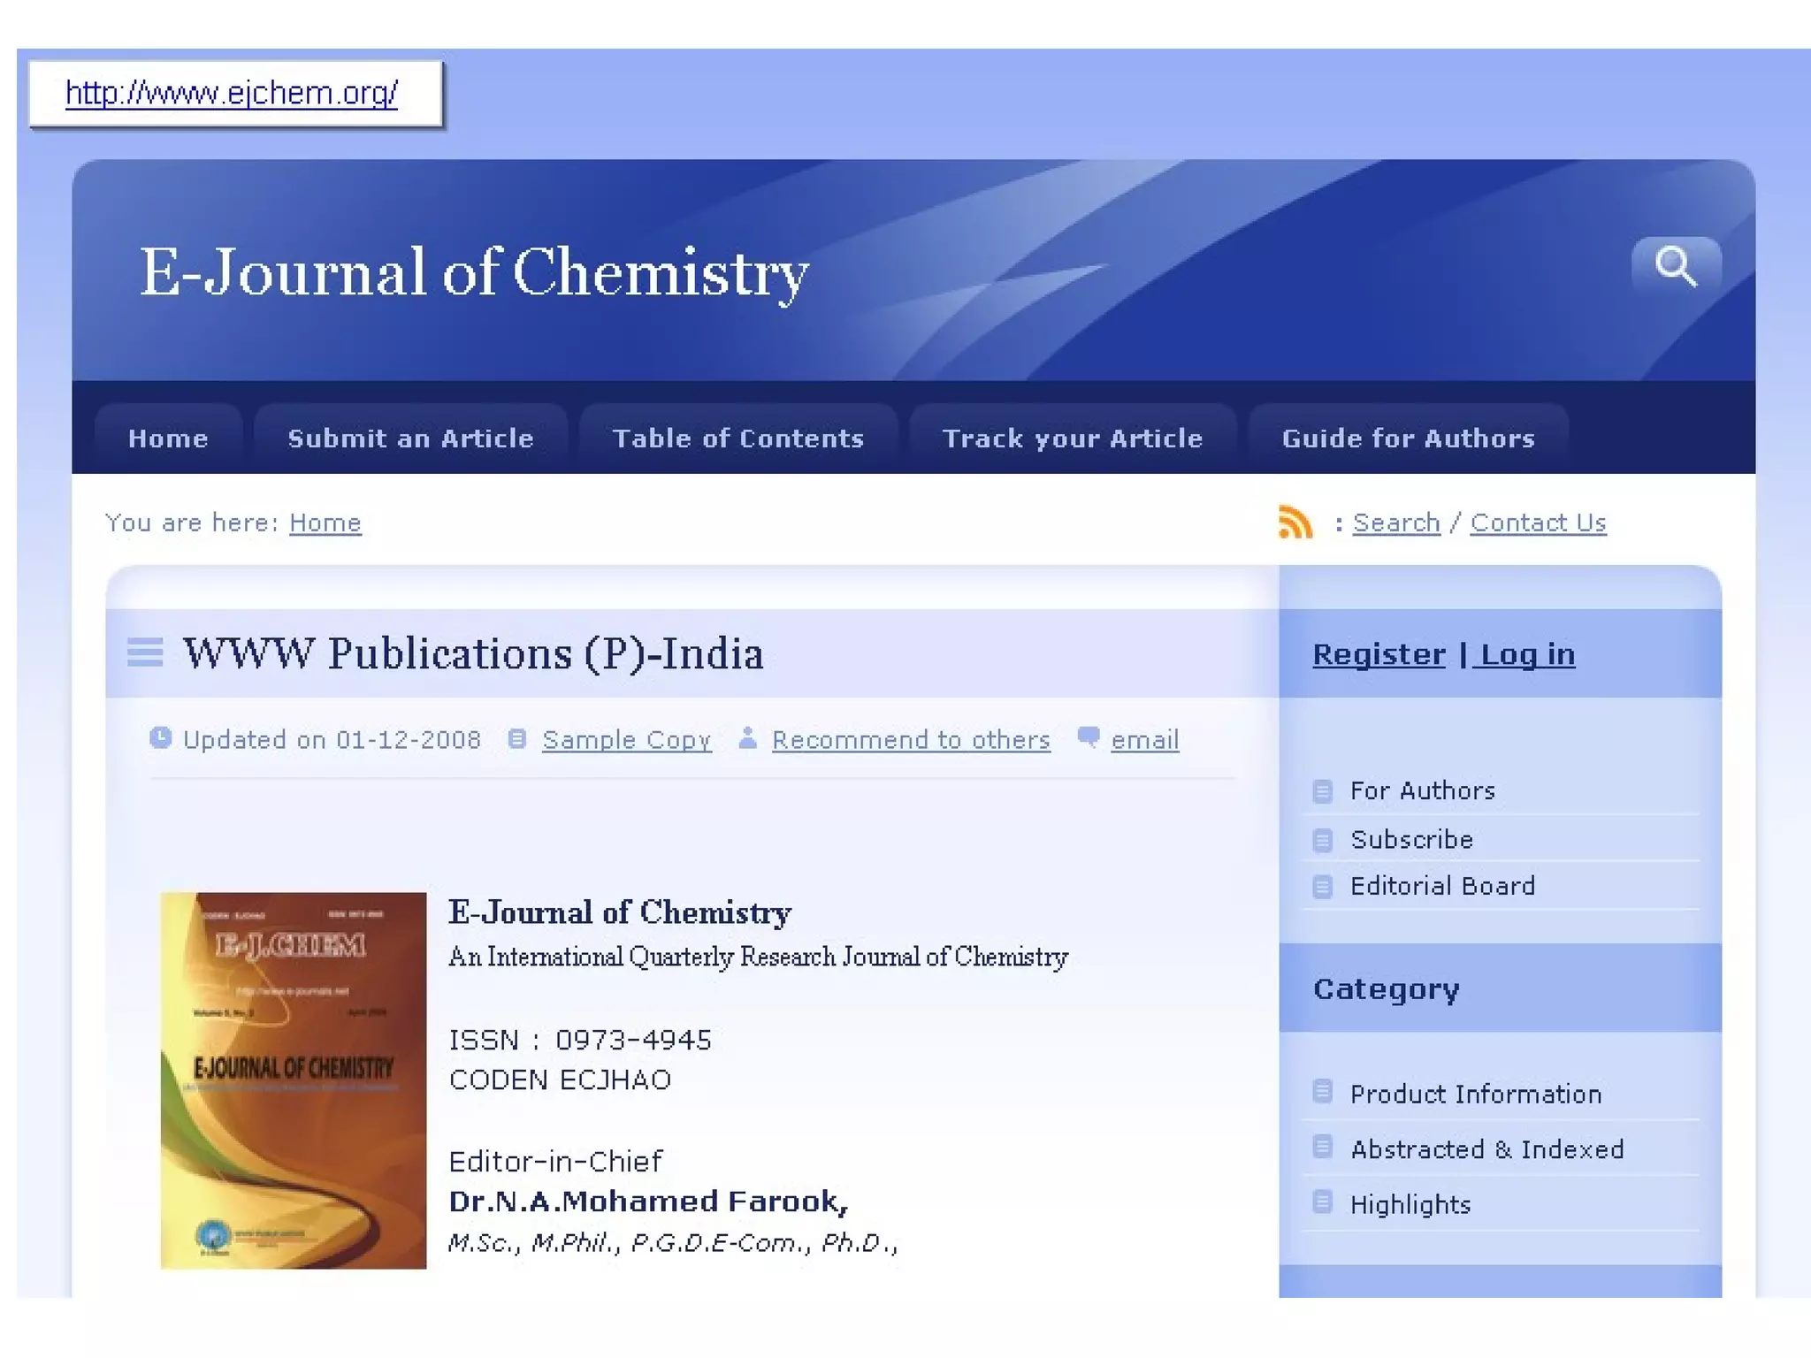Click the magnifying glass search icon

click(x=1676, y=266)
